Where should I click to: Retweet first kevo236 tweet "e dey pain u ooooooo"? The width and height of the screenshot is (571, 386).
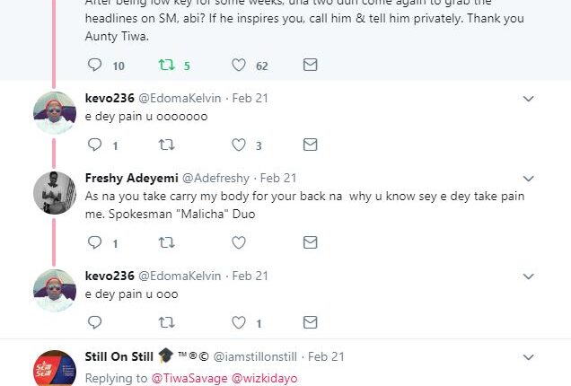point(167,145)
